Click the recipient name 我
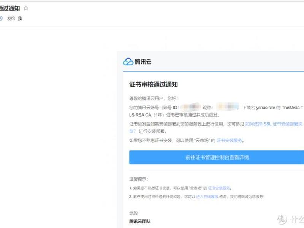 [20, 18]
